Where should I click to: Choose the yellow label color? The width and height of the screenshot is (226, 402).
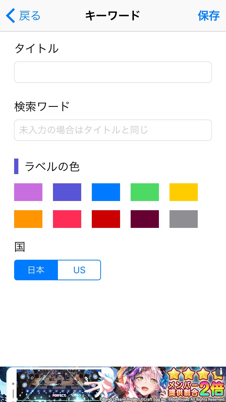[x=184, y=192]
